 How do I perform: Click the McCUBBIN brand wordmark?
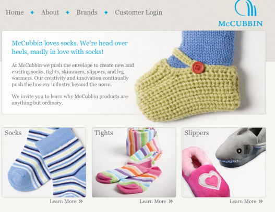pyautogui.click(x=241, y=23)
